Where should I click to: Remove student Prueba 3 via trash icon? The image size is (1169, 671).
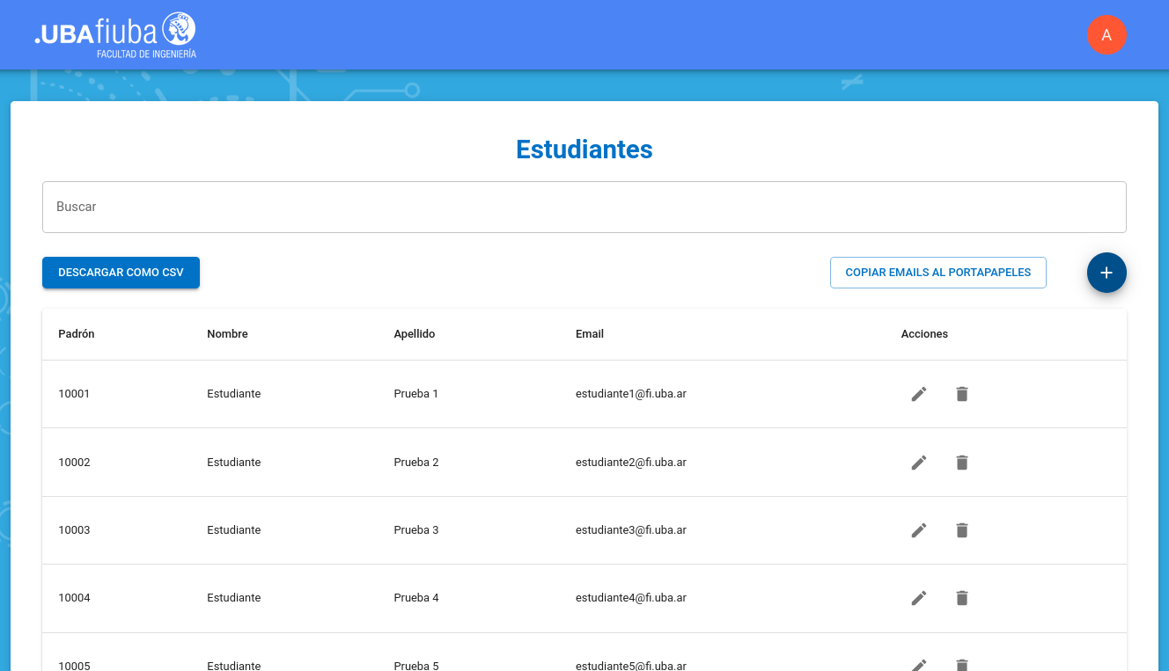(962, 530)
